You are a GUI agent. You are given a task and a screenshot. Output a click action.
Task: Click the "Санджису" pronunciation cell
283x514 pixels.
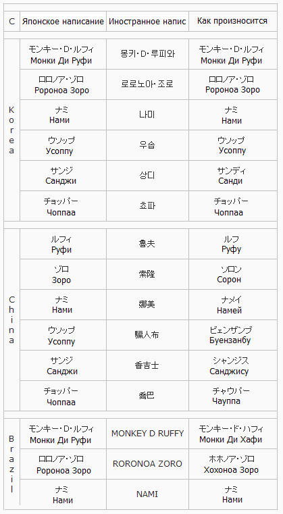tap(232, 365)
